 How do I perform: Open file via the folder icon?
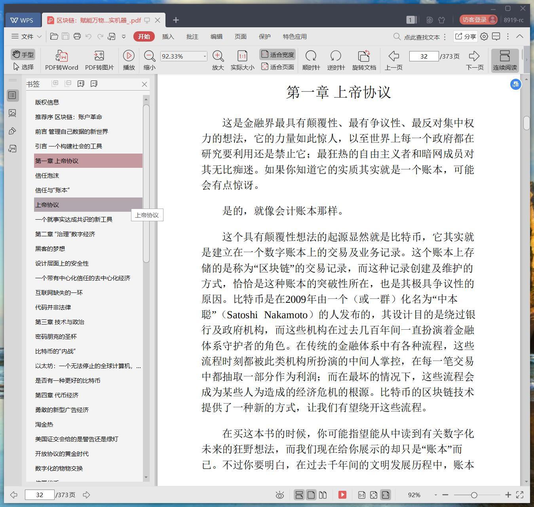54,36
